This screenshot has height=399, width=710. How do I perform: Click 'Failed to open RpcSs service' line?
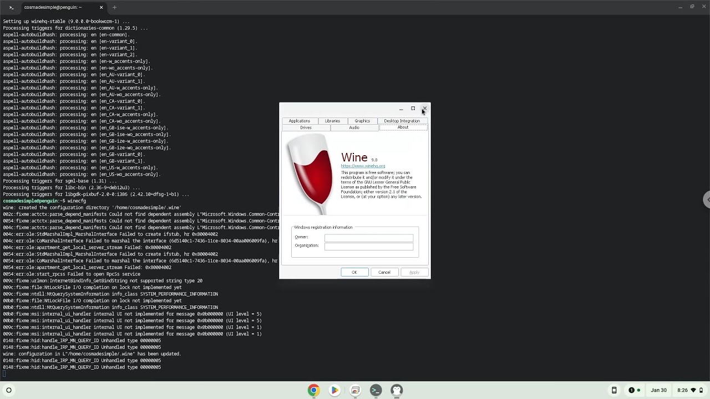pos(72,274)
